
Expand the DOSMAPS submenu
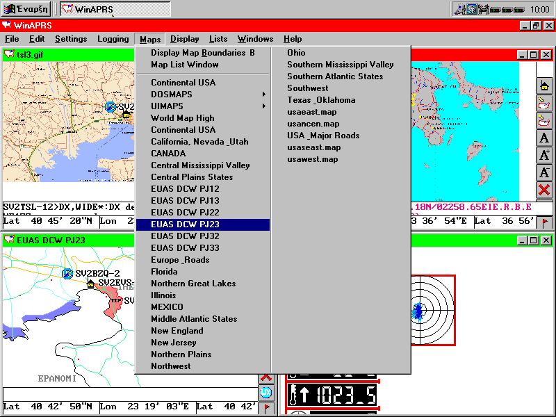click(203, 95)
